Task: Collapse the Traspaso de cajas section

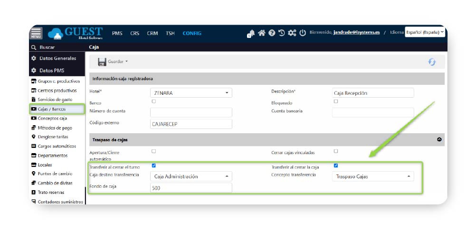Action: [x=439, y=140]
